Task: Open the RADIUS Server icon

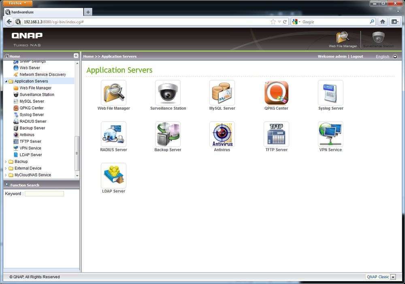Action: [114, 134]
